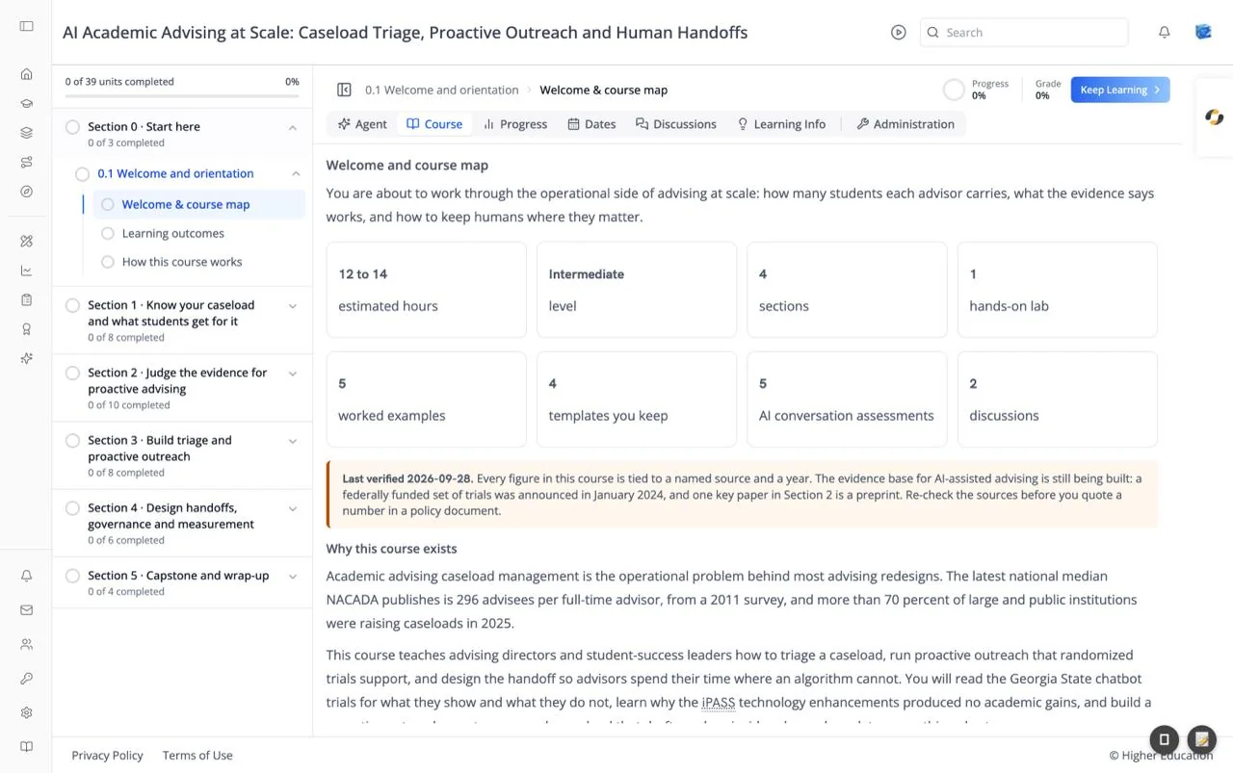Open the line chart analytics icon

pos(26,271)
